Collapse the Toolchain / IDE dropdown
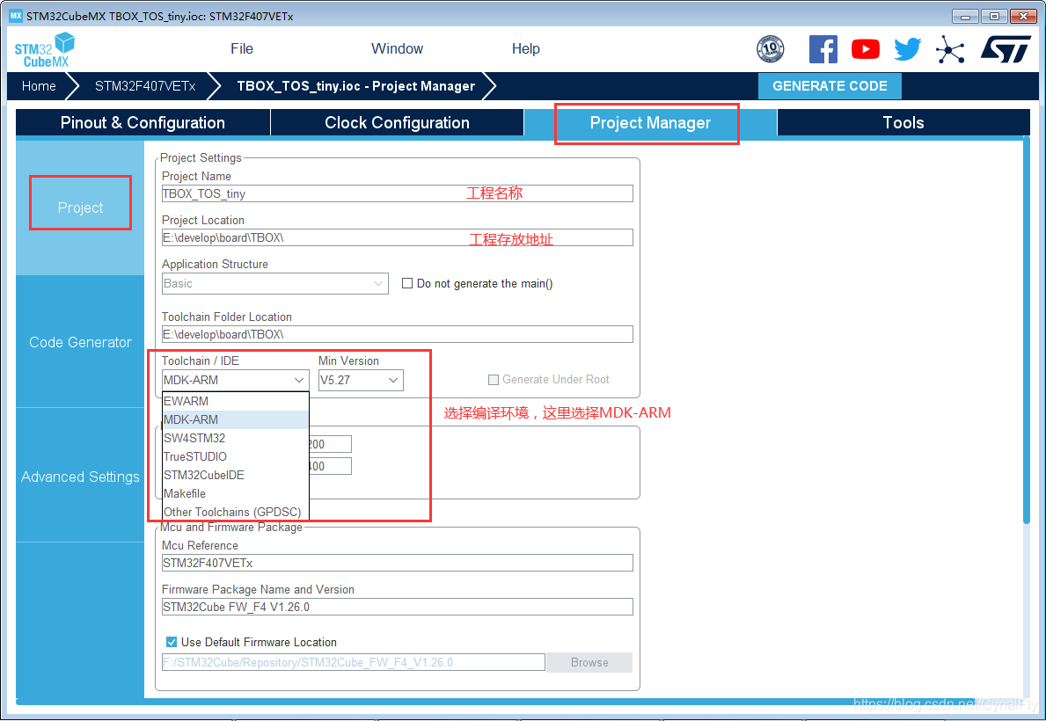This screenshot has width=1046, height=721. coord(236,380)
